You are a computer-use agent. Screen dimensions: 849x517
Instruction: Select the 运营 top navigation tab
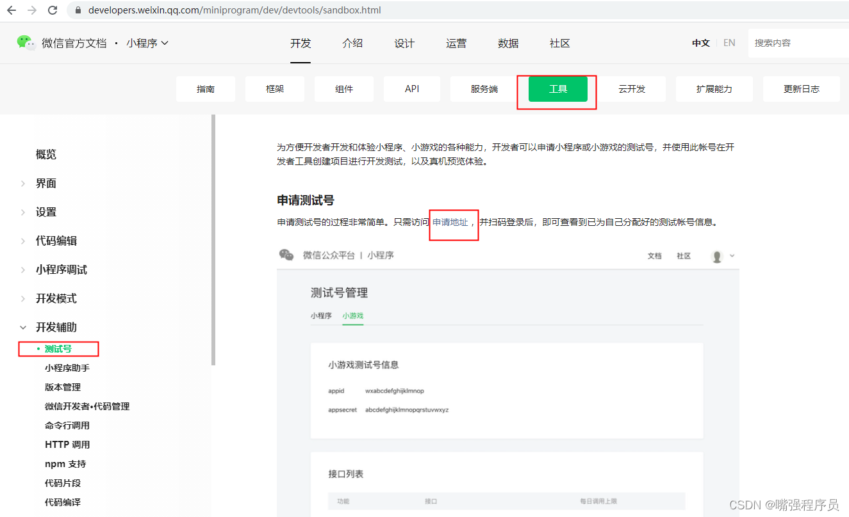(456, 44)
